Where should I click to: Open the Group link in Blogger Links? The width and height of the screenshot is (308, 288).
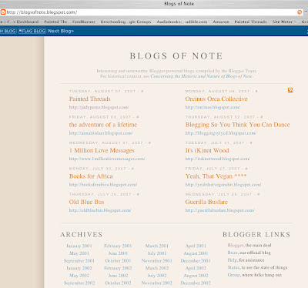[x=233, y=275]
